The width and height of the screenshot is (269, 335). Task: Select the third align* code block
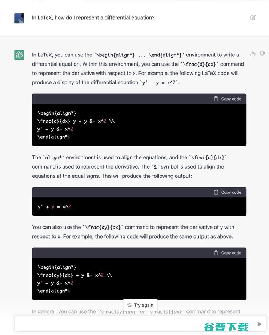click(139, 279)
